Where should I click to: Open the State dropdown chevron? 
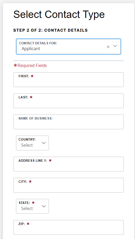pos(44,206)
